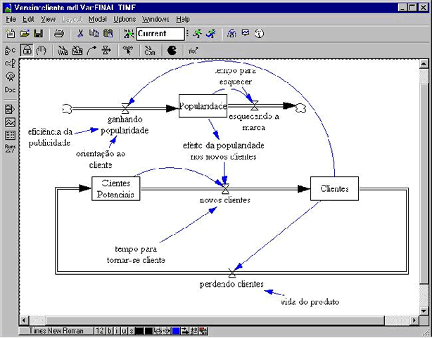
Task: Open the font size 12 selector
Action: (99, 330)
